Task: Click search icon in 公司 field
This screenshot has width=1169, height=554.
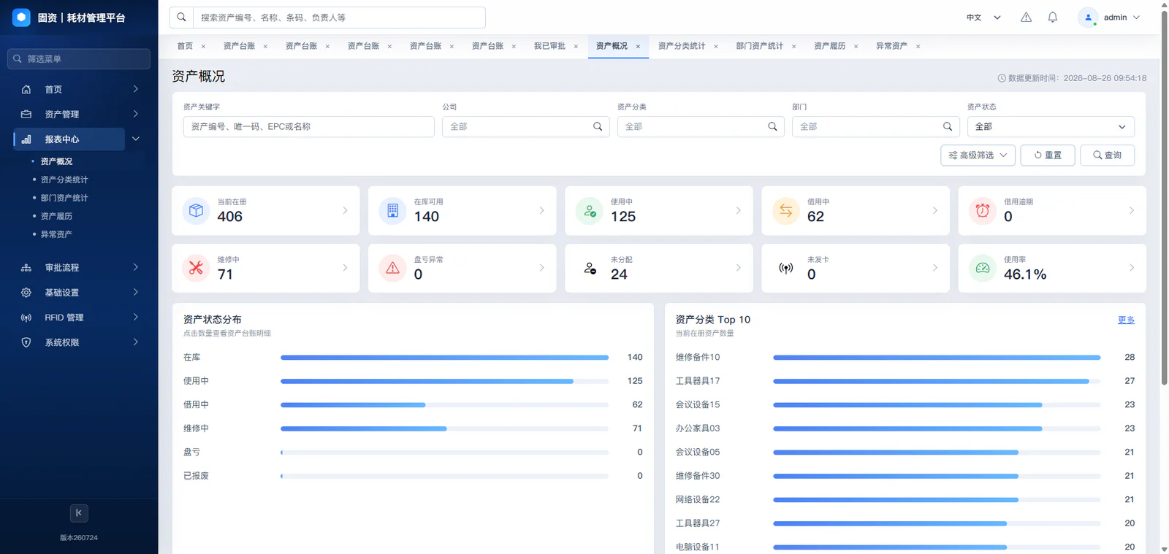Action: point(598,126)
